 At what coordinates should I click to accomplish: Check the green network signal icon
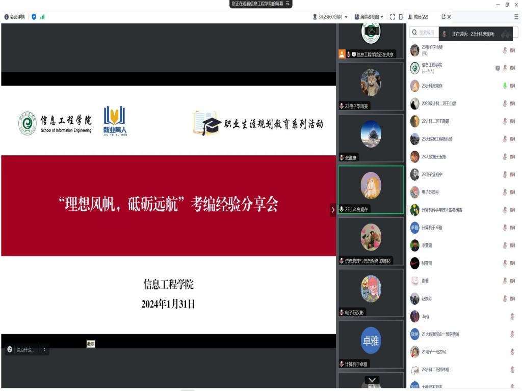pos(42,17)
